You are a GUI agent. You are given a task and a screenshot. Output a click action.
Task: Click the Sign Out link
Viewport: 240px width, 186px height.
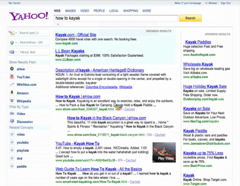point(226,3)
